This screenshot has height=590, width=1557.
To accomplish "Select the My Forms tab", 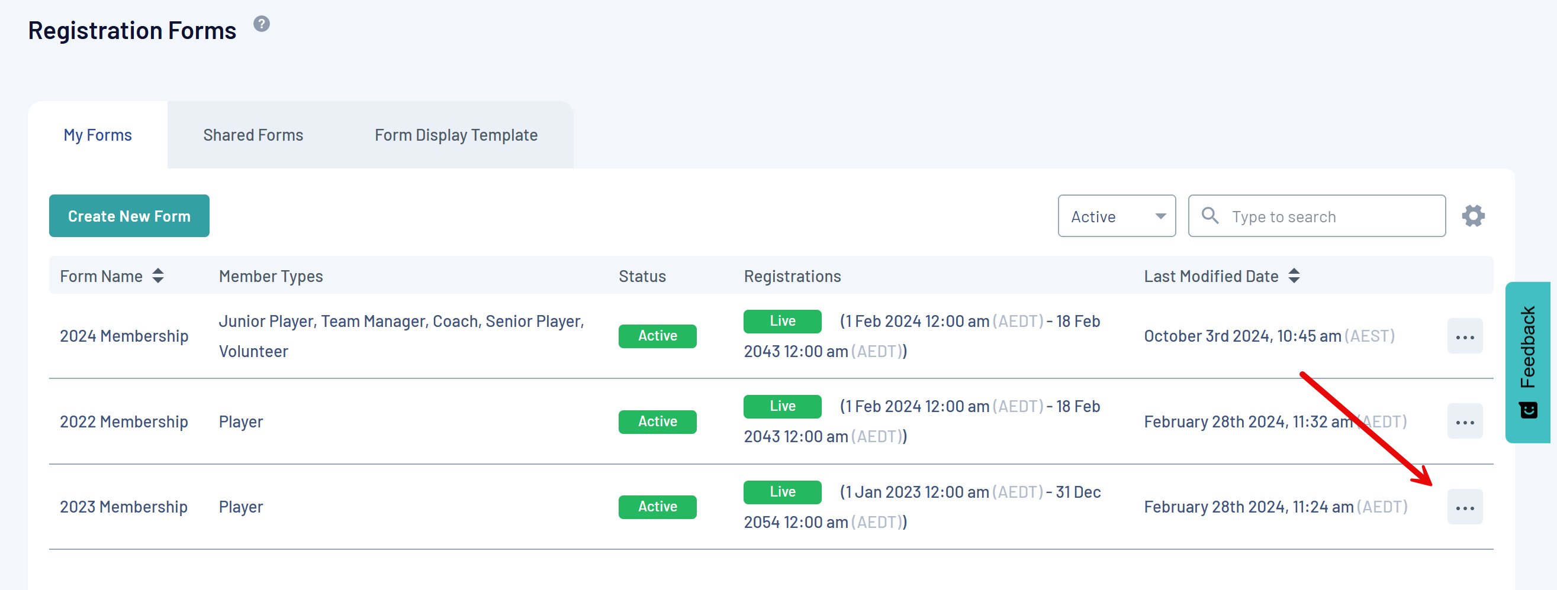I will tap(97, 135).
